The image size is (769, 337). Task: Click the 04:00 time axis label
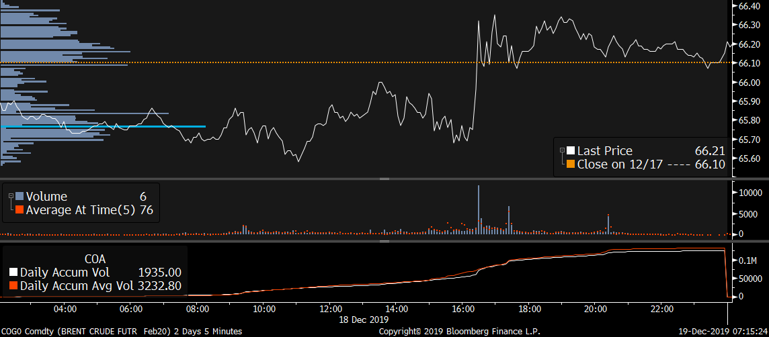pyautogui.click(x=65, y=309)
